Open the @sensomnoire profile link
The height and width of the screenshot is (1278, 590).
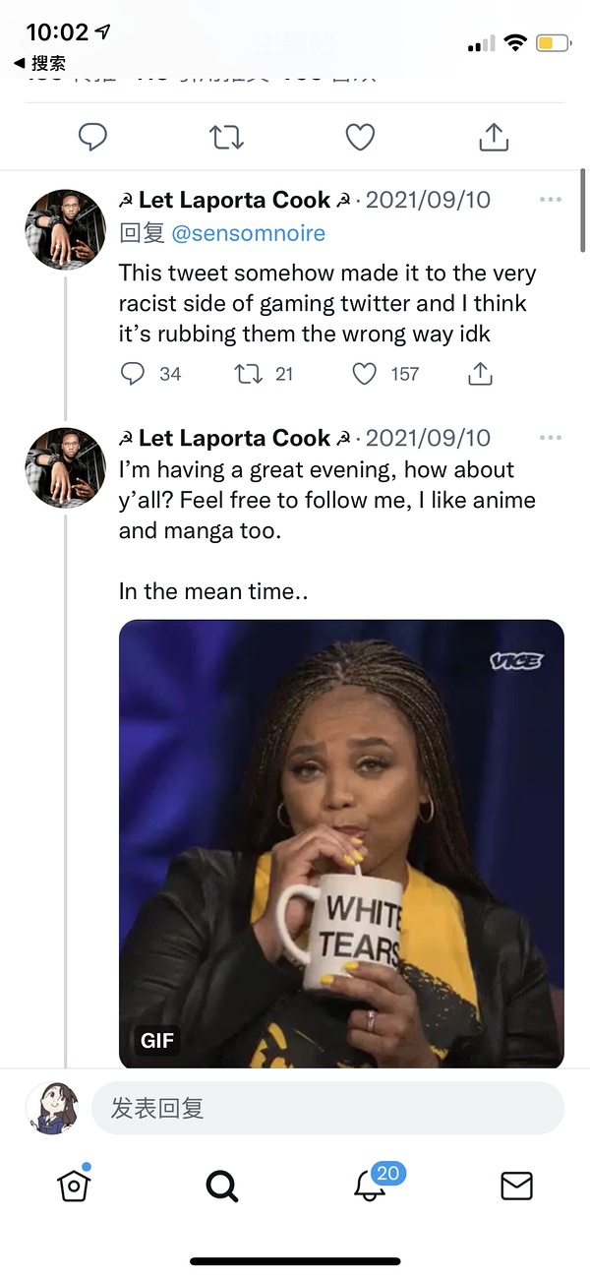(x=249, y=233)
